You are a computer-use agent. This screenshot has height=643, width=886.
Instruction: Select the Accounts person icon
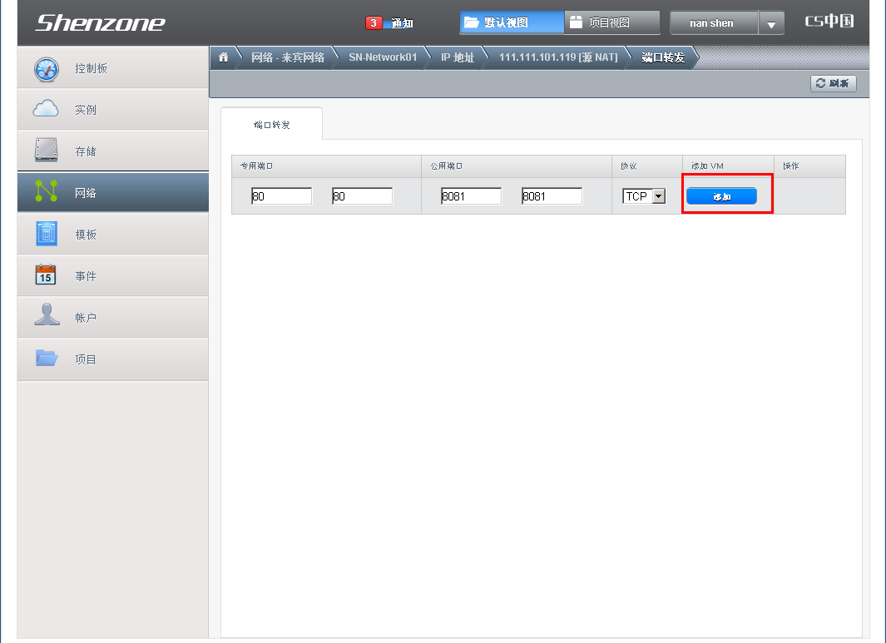coord(46,316)
